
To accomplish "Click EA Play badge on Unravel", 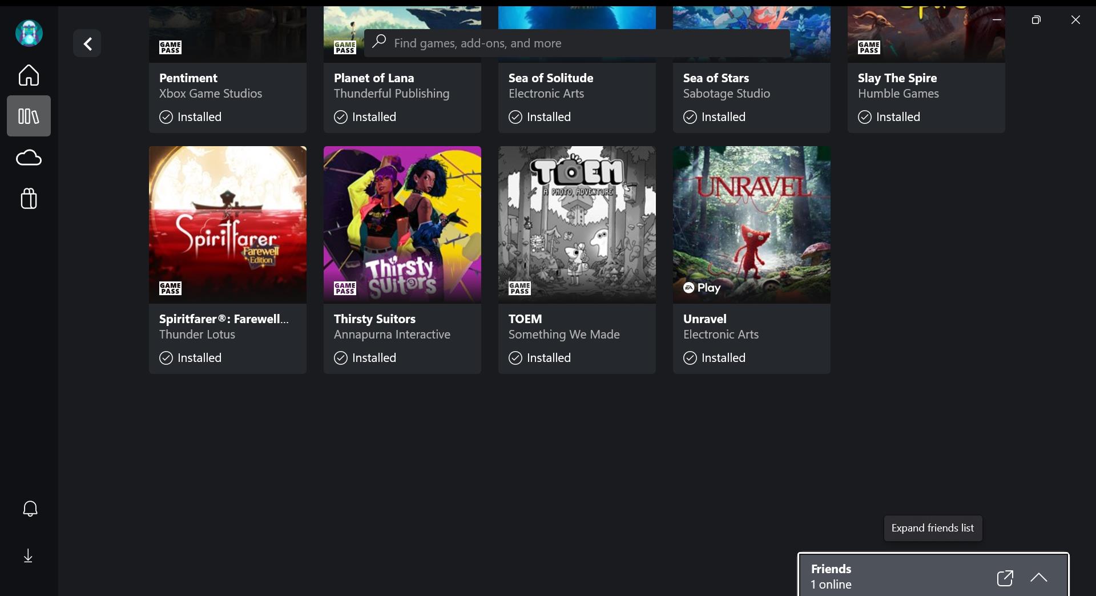I will click(702, 288).
